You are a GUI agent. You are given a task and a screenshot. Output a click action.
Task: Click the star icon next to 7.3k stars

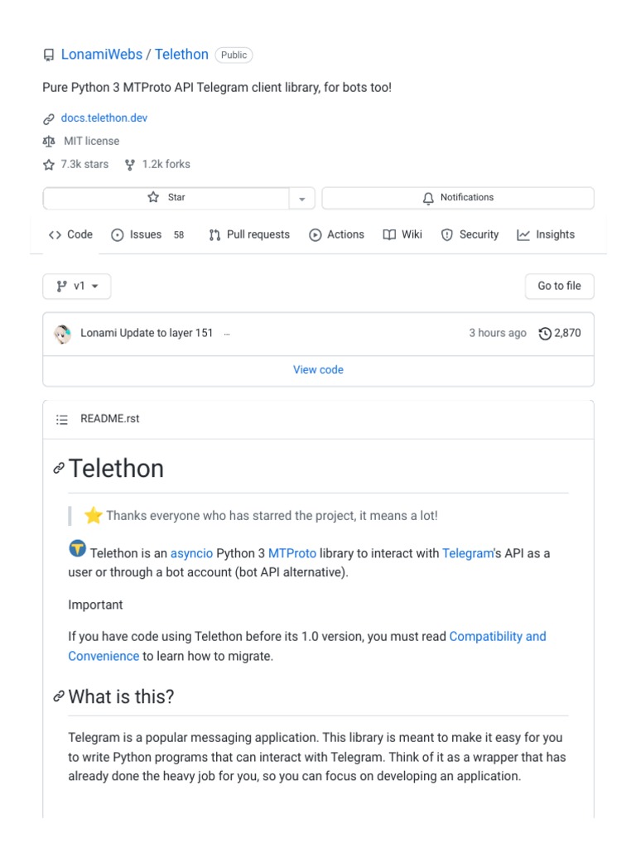[x=49, y=165]
